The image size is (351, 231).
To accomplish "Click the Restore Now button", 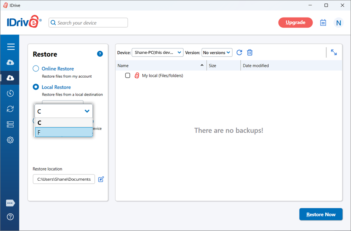I will [x=321, y=214].
